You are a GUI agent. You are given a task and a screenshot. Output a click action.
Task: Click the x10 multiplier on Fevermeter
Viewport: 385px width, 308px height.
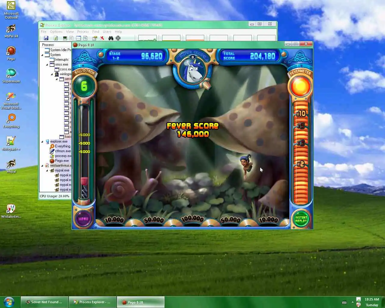click(301, 114)
